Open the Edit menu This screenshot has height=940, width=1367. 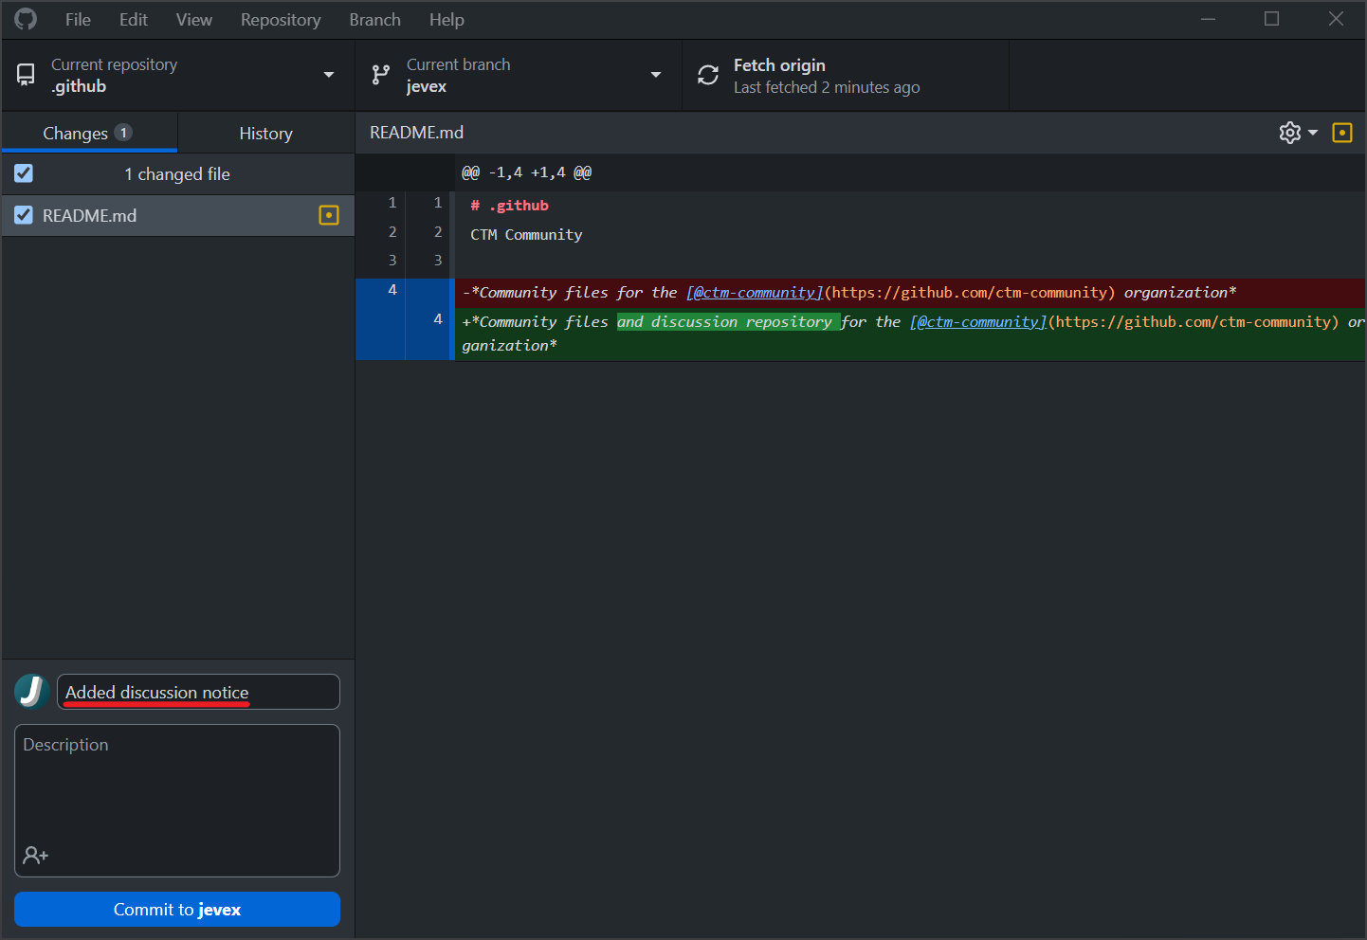pyautogui.click(x=134, y=20)
